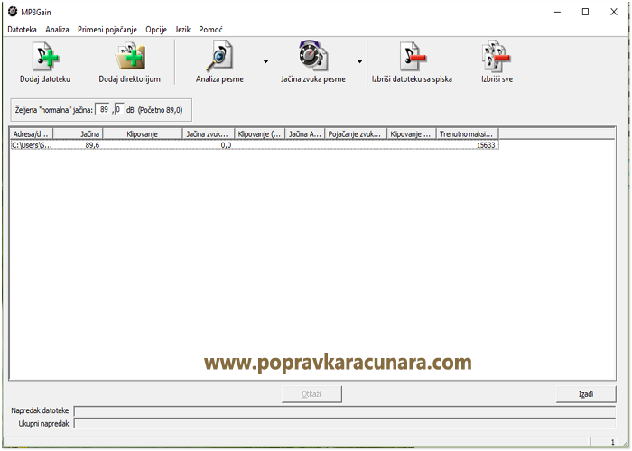Click the Napredak datoteke progress bar

[345, 411]
